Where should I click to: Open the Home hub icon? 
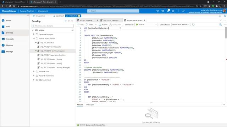click(x=3, y=20)
